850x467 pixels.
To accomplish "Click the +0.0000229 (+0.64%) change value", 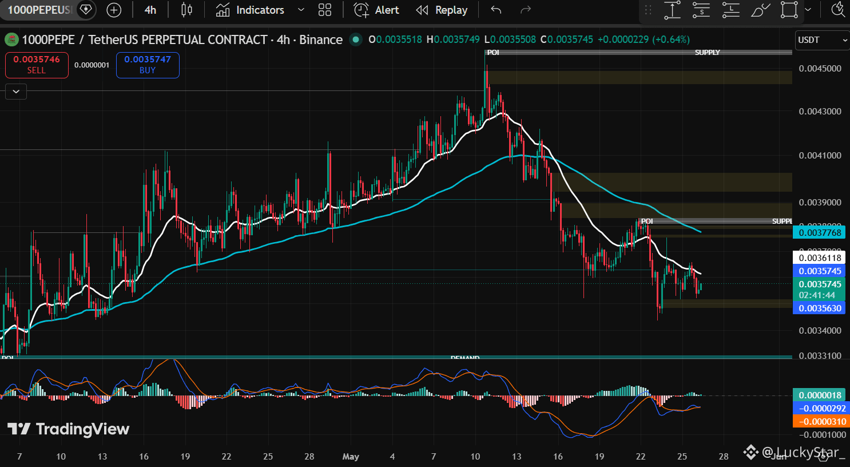I will coord(644,40).
